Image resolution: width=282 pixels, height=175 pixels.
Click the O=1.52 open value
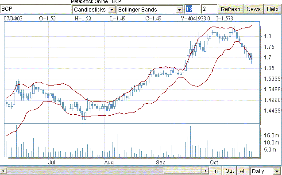point(47,19)
